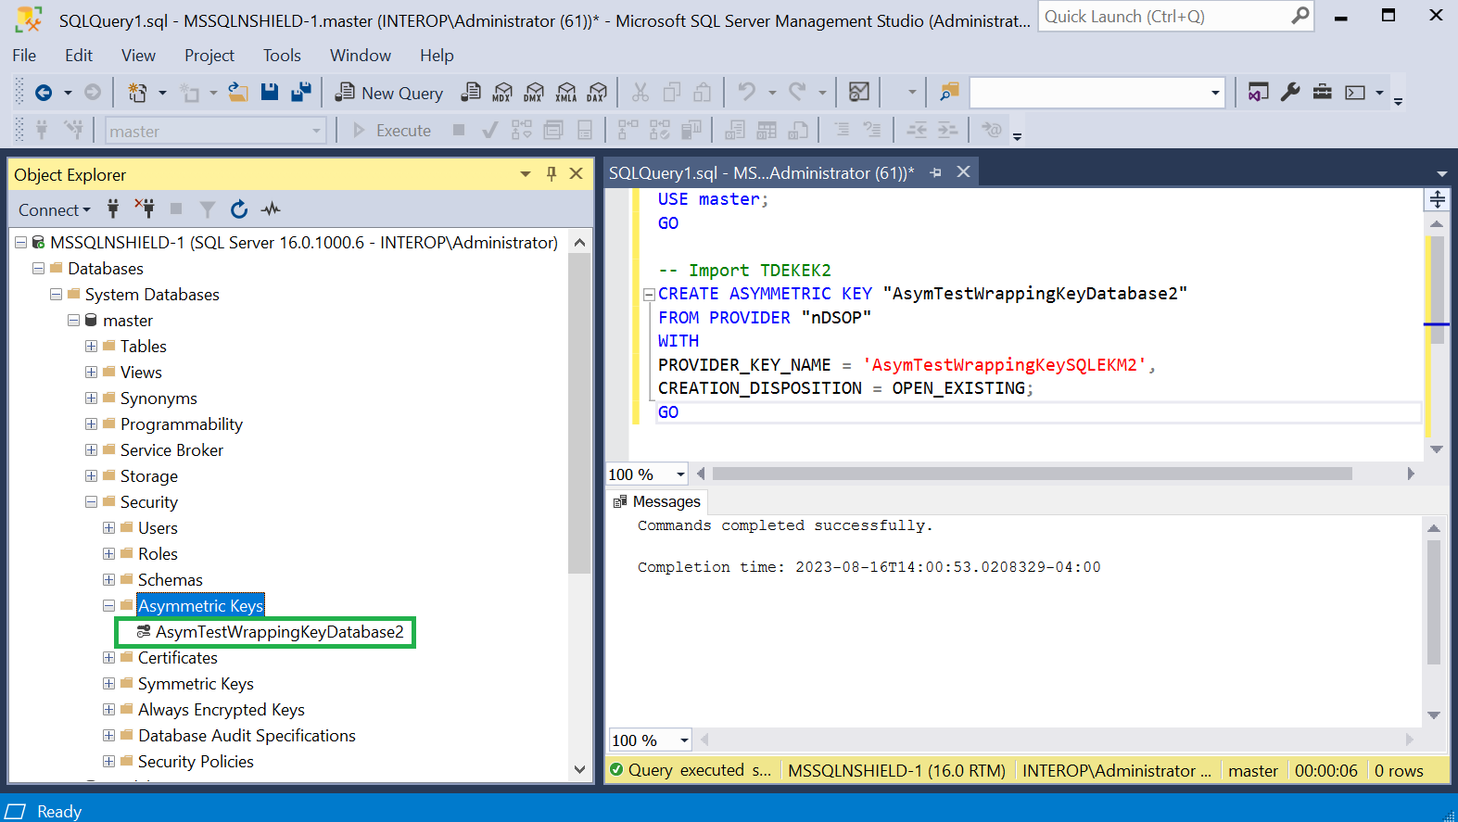1458x822 pixels.
Task: Toggle Object Explorer auto-hide pin
Action: 552,173
